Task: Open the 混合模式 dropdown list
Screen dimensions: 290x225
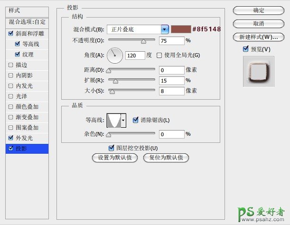Action: click(165, 29)
